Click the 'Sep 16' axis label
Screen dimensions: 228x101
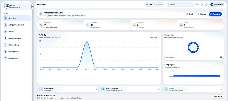click(x=157, y=69)
